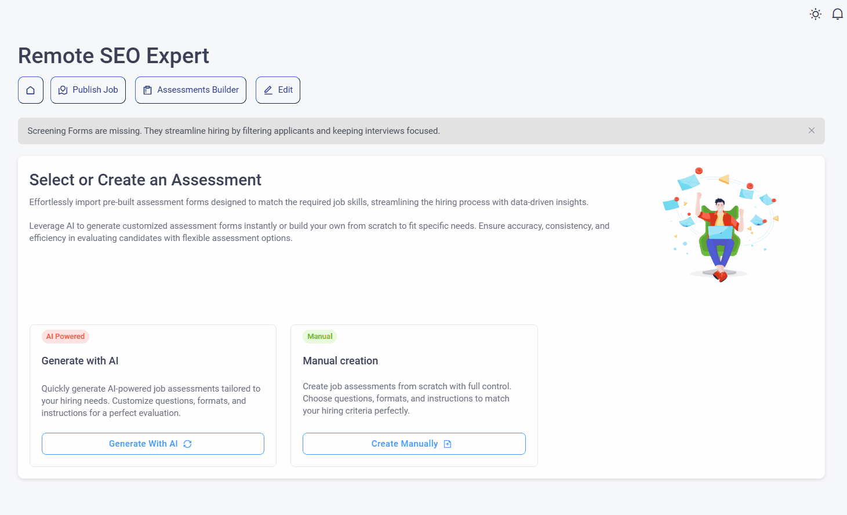Go to home via house icon
The image size is (847, 515).
(31, 90)
